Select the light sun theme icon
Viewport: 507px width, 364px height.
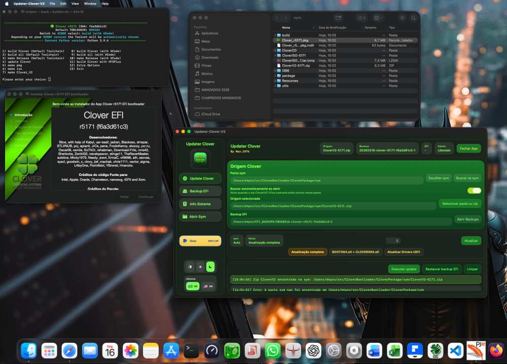(200, 267)
